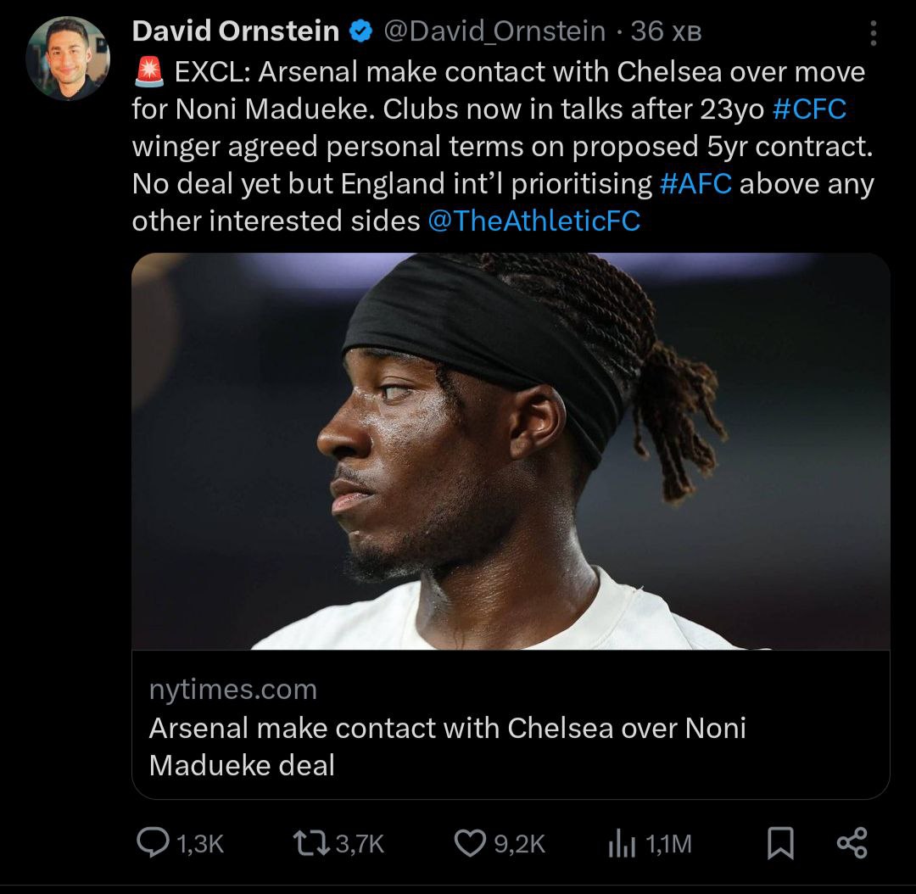Click the nytimes.com source link

[233, 690]
